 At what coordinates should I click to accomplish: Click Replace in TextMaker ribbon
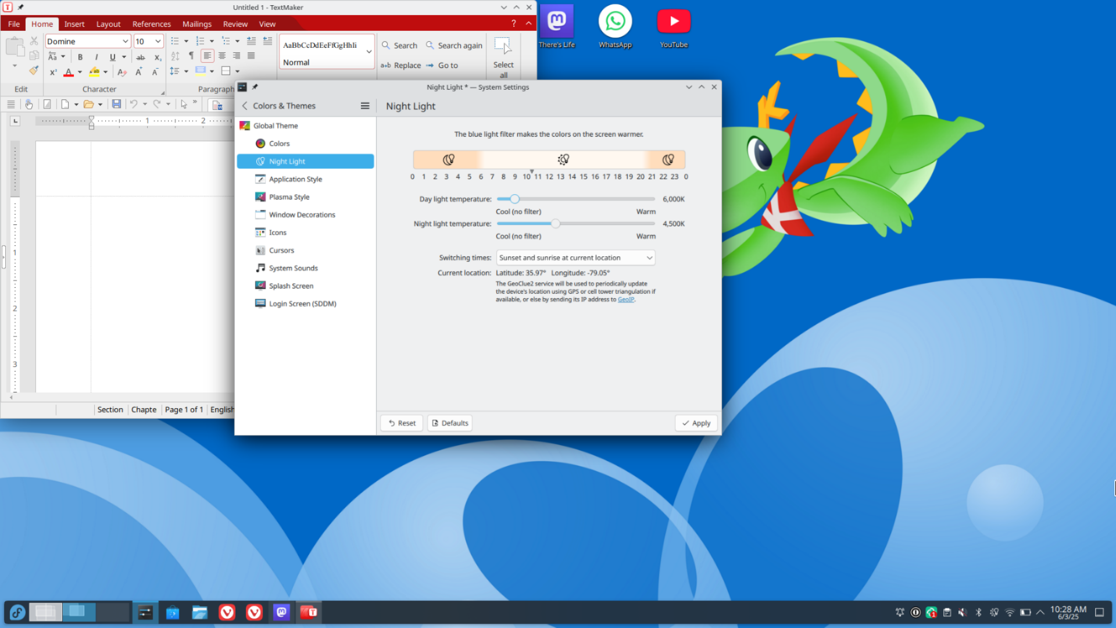[400, 65]
